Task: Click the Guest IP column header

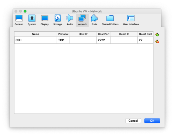Action: point(124,34)
